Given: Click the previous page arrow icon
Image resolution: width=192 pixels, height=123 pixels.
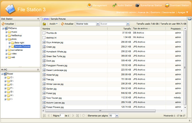Looking at the screenshot, I should (49, 116).
